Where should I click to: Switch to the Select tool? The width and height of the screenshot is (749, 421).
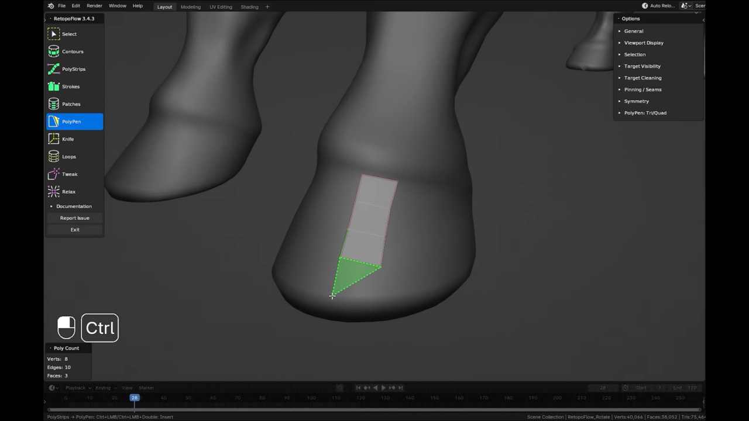click(x=69, y=34)
